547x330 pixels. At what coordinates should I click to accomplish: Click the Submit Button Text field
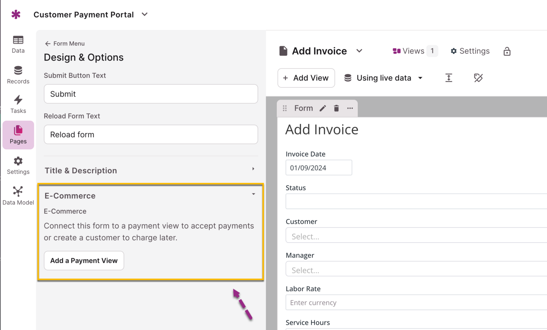click(151, 94)
